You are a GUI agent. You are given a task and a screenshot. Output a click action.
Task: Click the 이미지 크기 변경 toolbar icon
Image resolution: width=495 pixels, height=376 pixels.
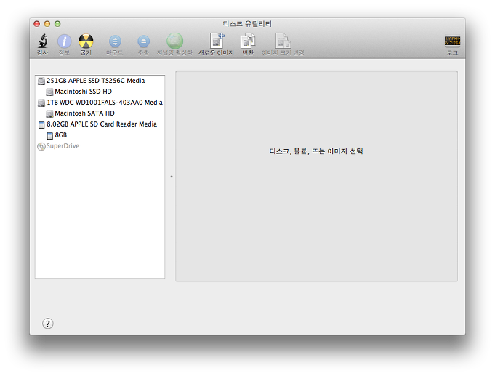point(283,41)
